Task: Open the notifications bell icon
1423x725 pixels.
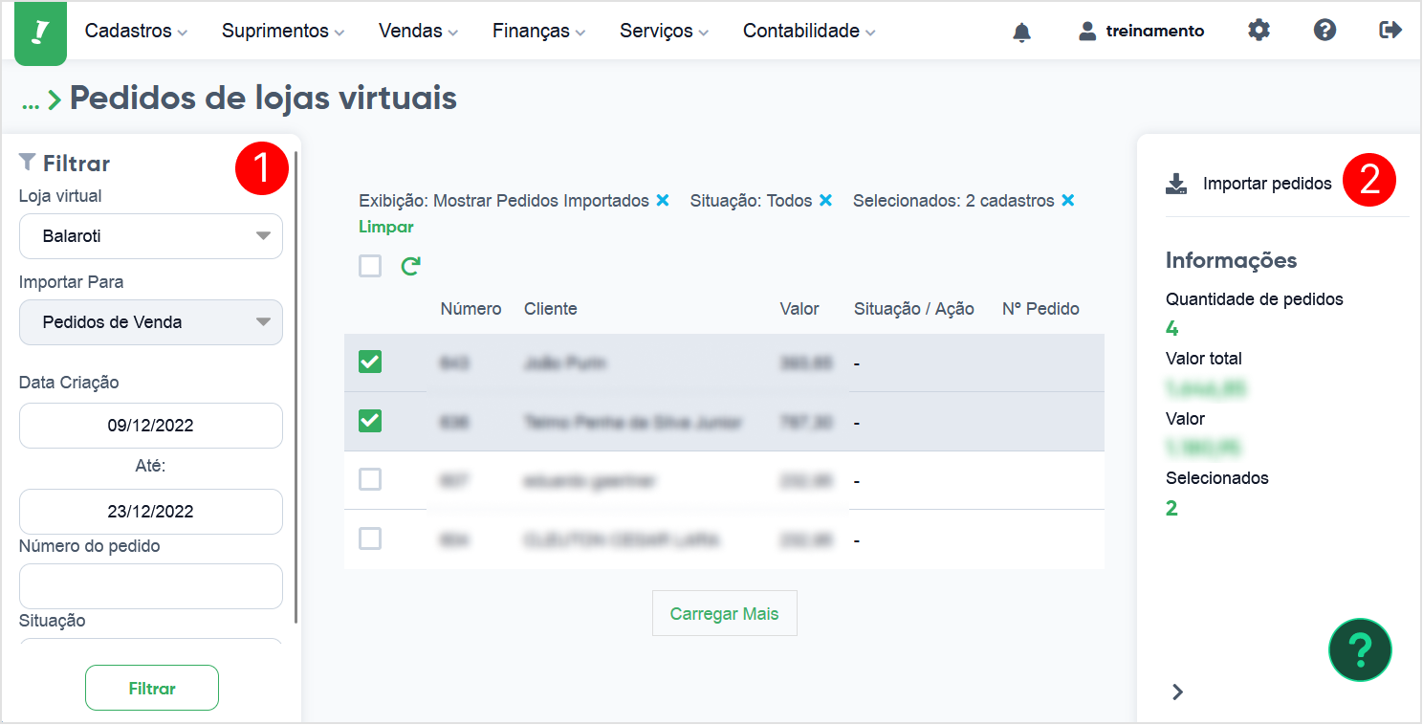Action: [x=1021, y=32]
